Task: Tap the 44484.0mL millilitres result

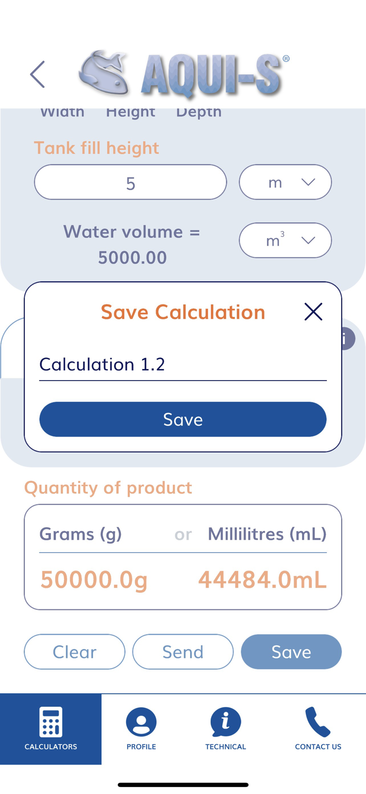Action: [x=262, y=580]
